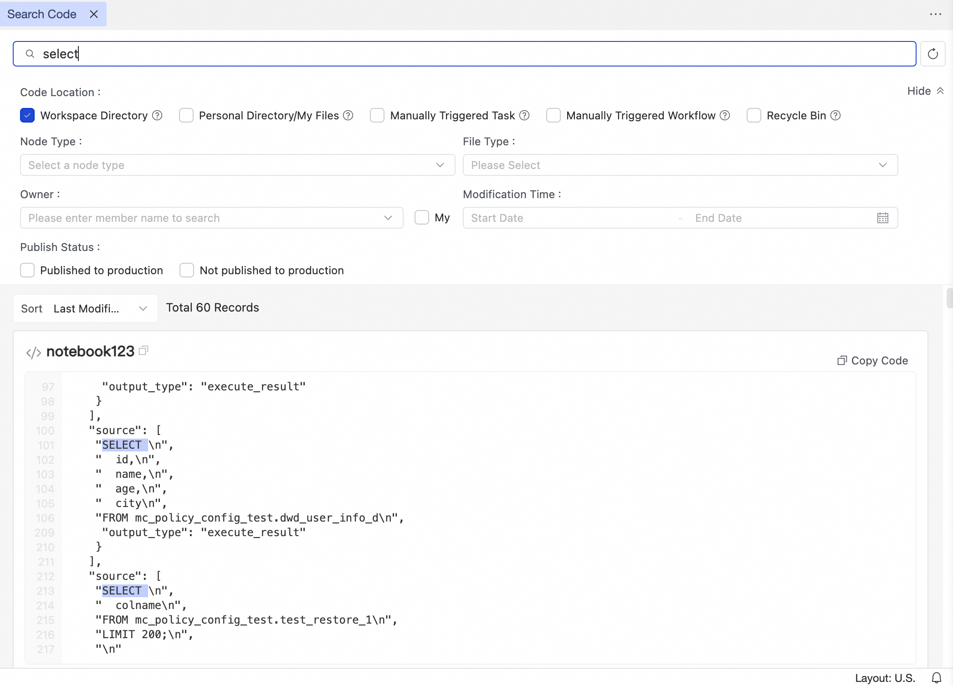Collapse filters with the Hide link
Viewport: 953px width, 686px height.
point(925,91)
